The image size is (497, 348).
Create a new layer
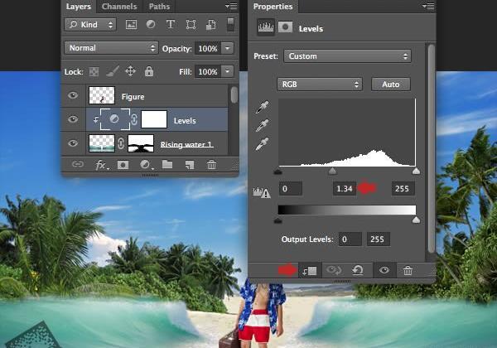(x=190, y=165)
